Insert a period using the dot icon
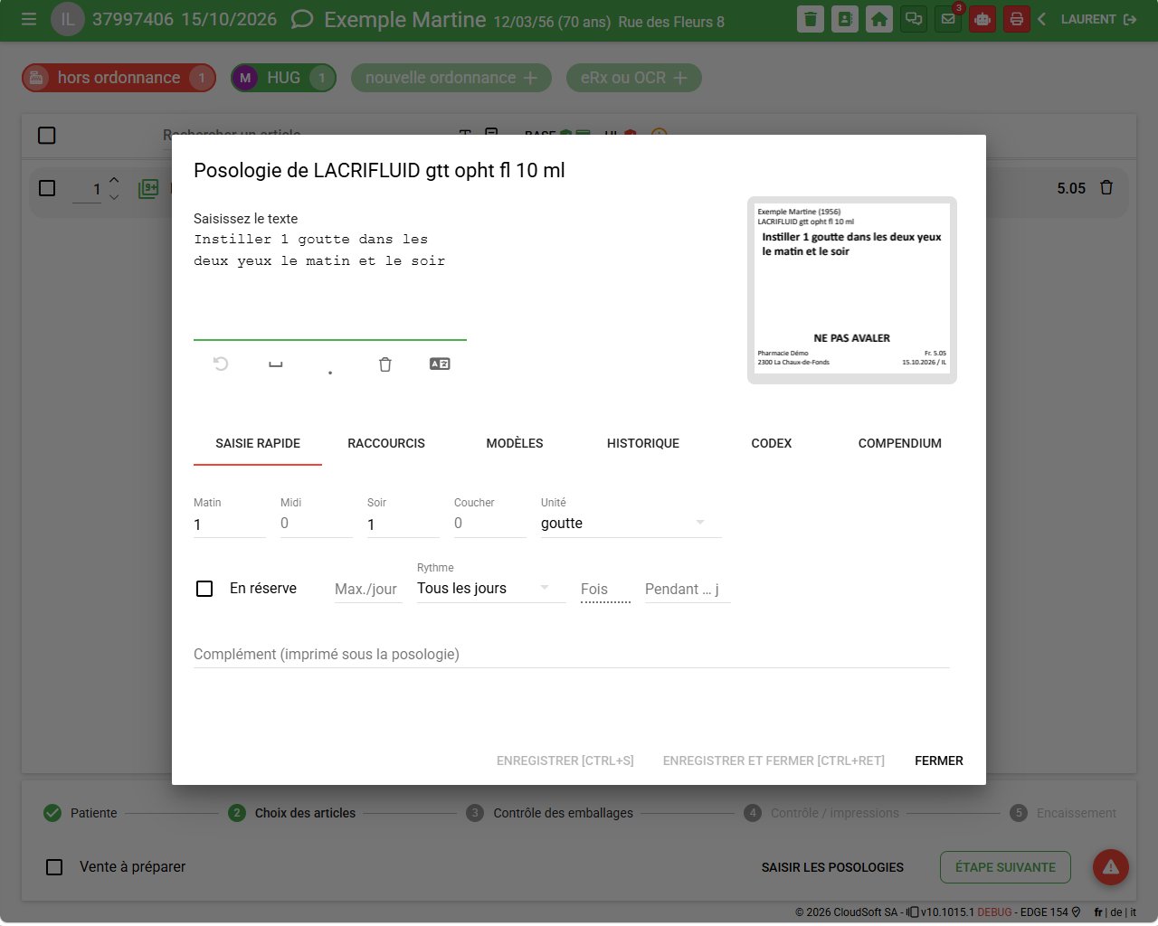1158x926 pixels. pos(330,372)
